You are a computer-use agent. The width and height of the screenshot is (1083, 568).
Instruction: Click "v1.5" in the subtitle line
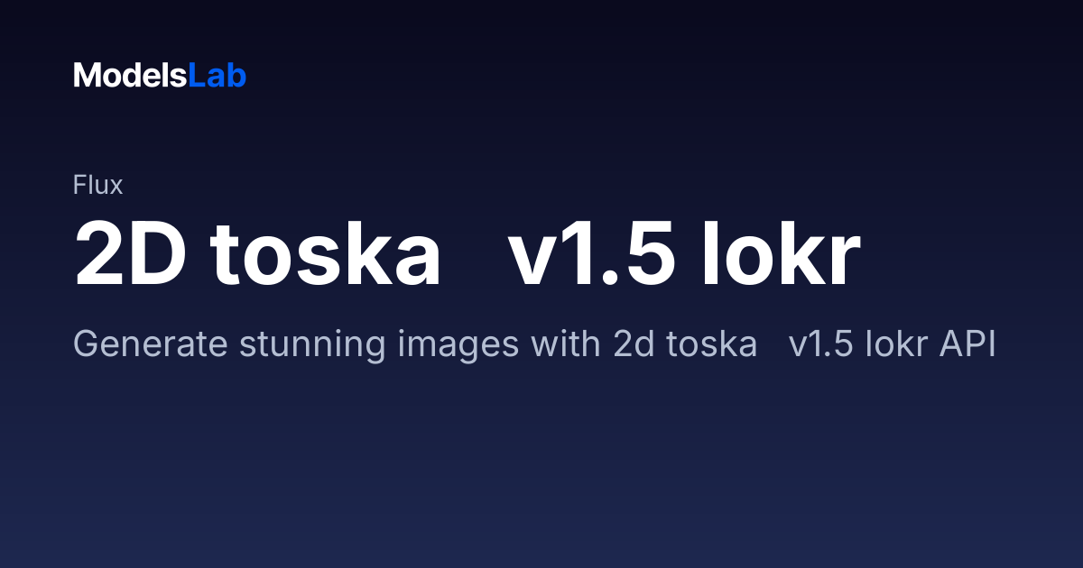(x=826, y=345)
